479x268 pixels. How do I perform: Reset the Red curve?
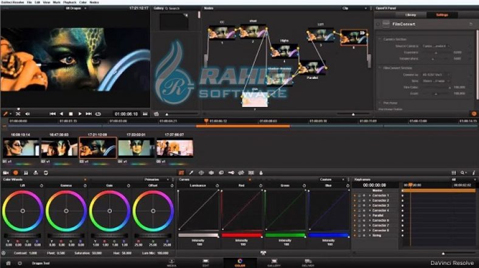coord(261,185)
